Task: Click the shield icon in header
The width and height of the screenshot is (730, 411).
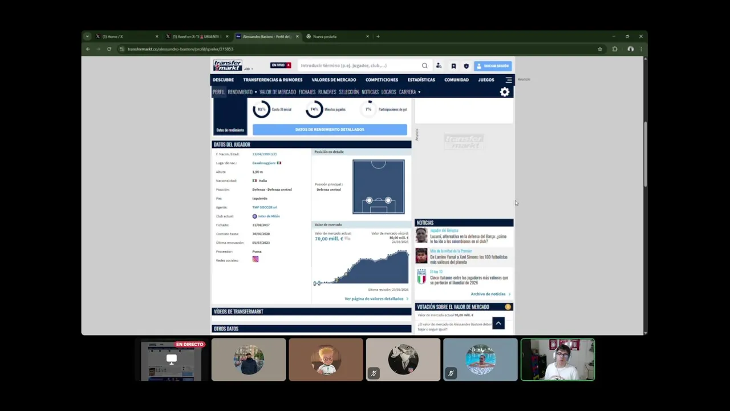Action: pyautogui.click(x=466, y=66)
